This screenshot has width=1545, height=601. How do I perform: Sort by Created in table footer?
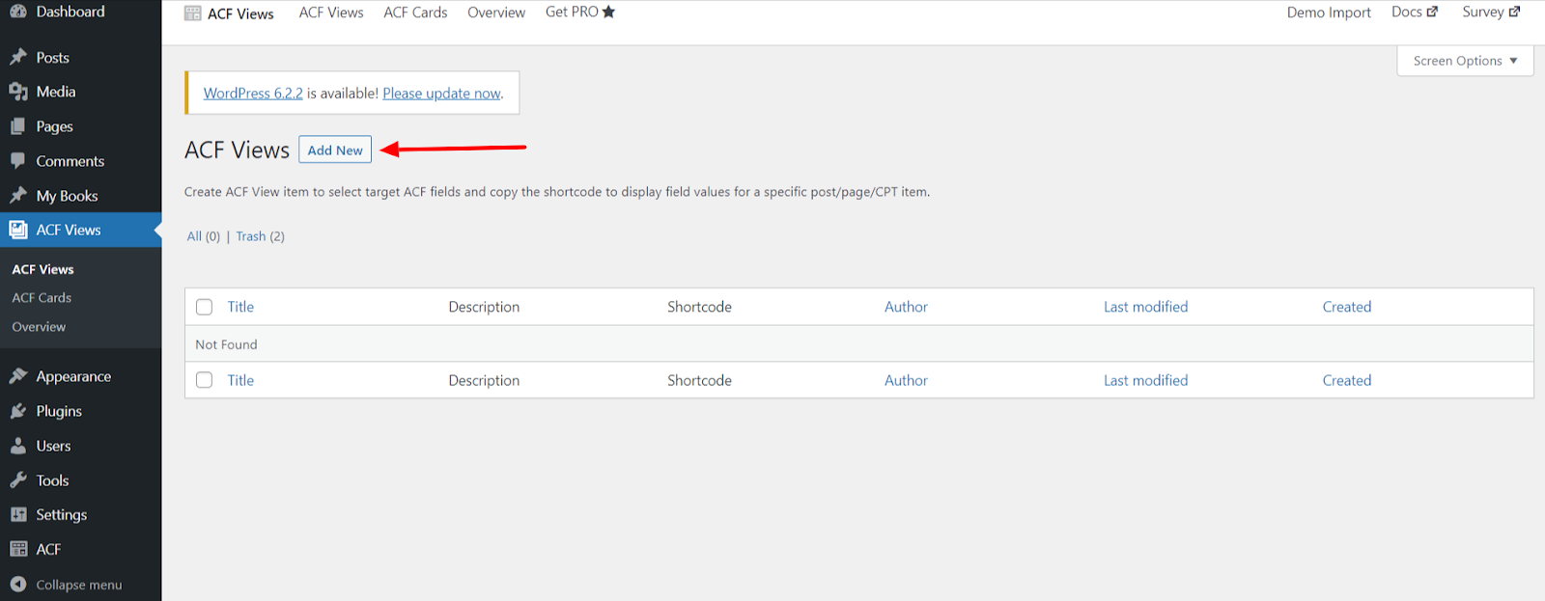[x=1347, y=380]
